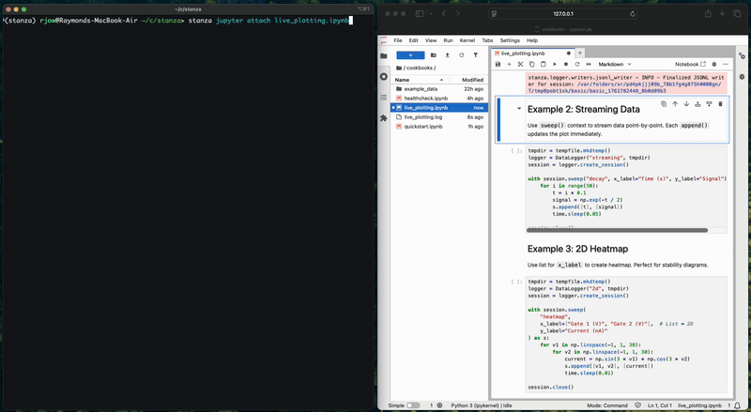The image size is (751, 412).
Task: Save the notebook with the toolbar icon
Action: [x=498, y=64]
